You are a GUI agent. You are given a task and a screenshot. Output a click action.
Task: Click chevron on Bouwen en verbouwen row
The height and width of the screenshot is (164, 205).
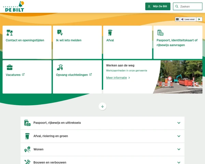[x=179, y=162]
